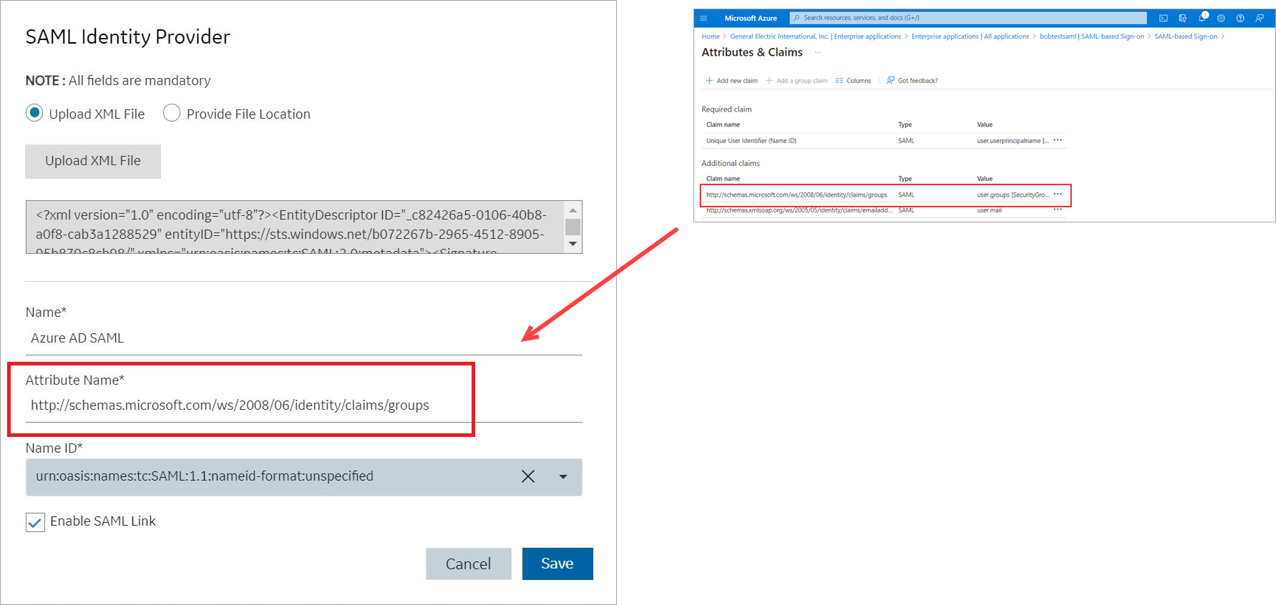1276x605 pixels.
Task: Click the Attribute Name input field
Action: pos(304,405)
